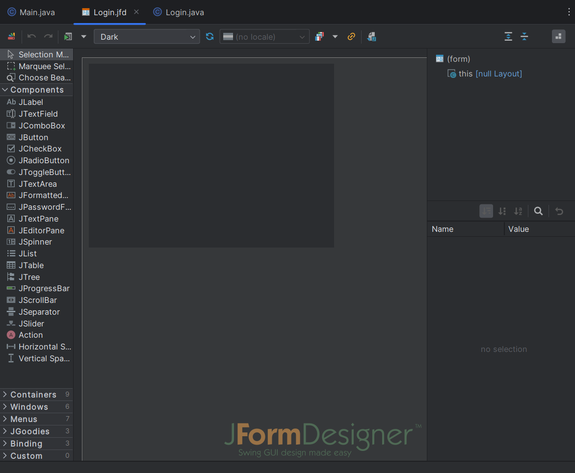This screenshot has height=473, width=575.
Task: Pick JPasswordField from the palette
Action: 37,207
